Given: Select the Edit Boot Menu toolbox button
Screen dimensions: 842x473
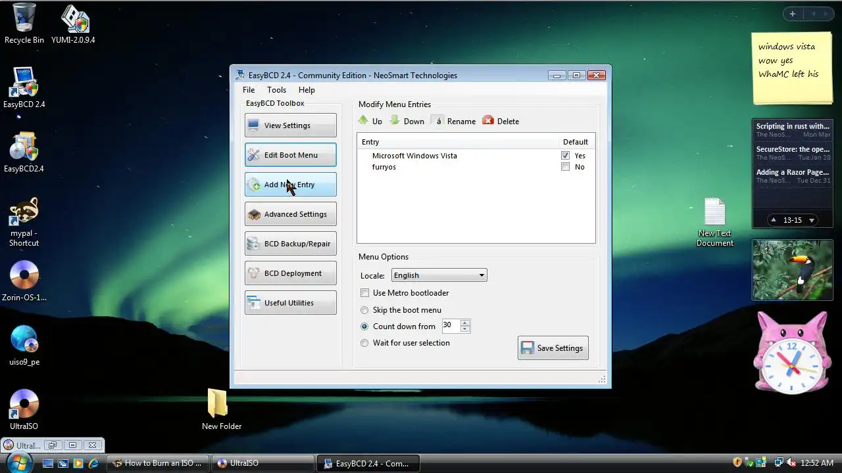Looking at the screenshot, I should 290,155.
